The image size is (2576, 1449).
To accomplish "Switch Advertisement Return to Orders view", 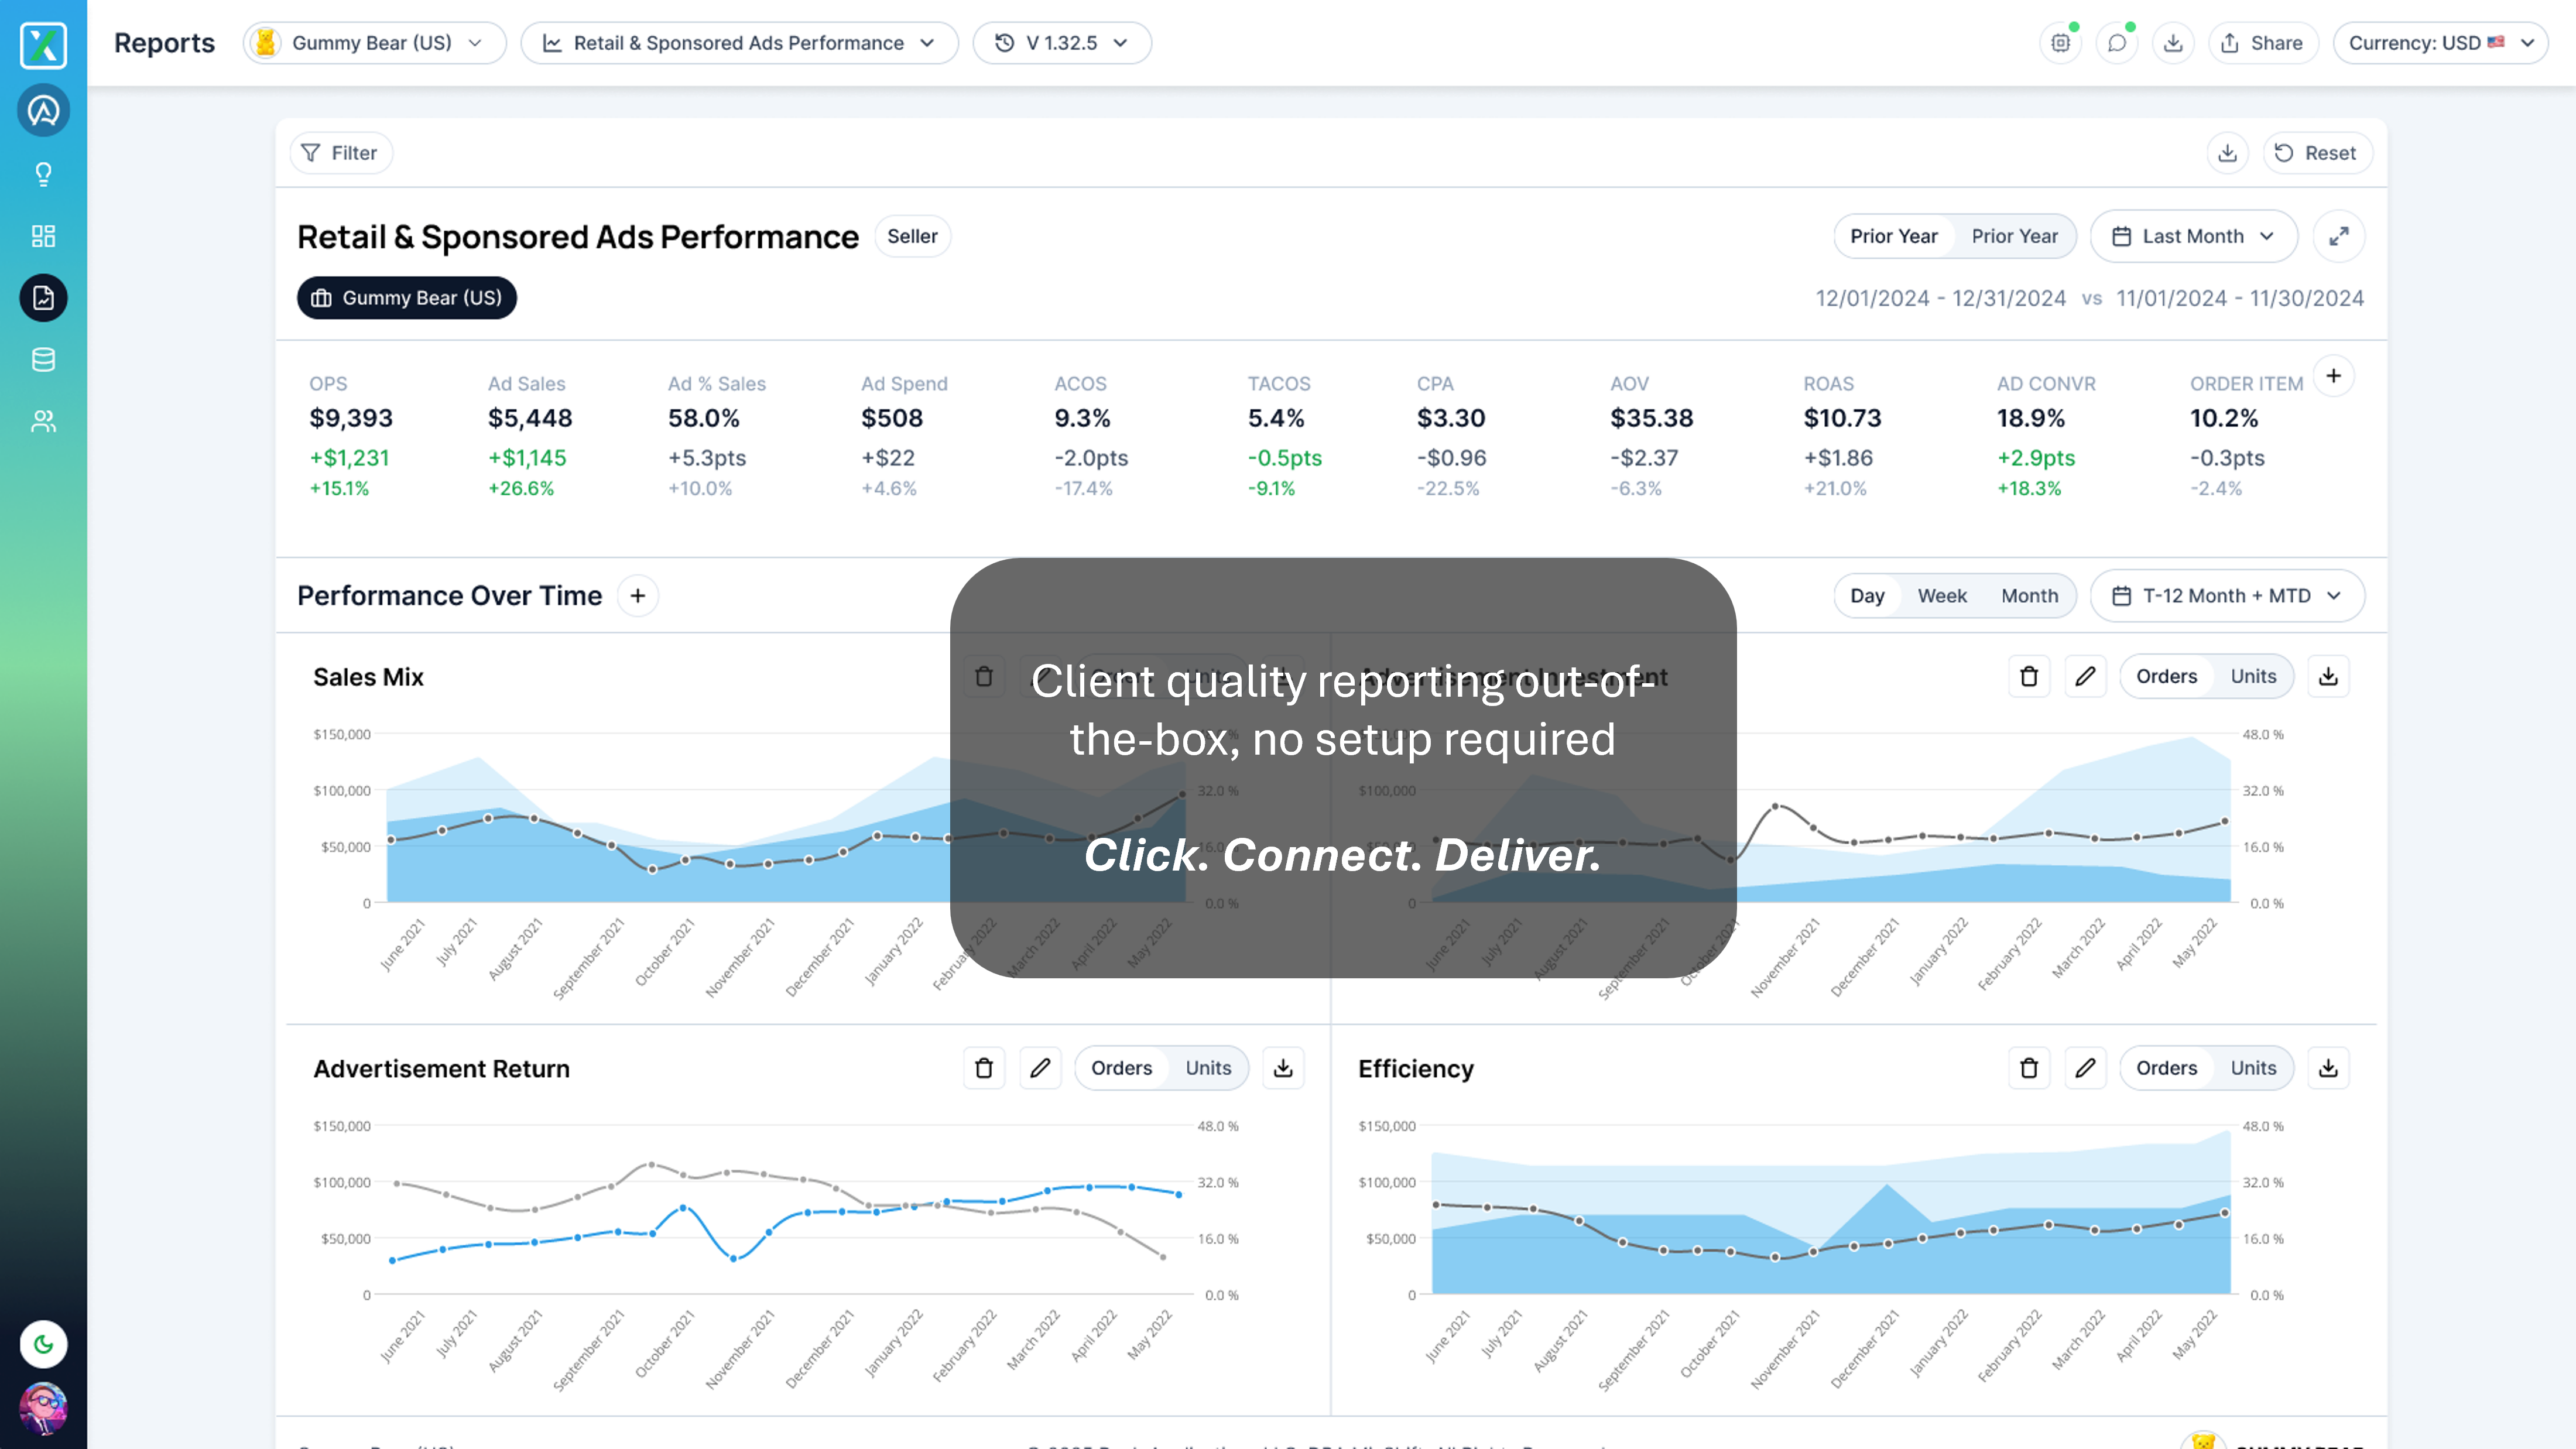I will 1121,1068.
